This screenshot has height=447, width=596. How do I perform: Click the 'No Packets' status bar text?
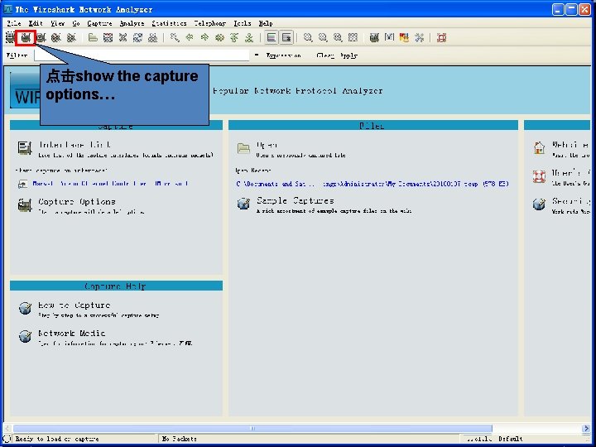[x=179, y=439]
